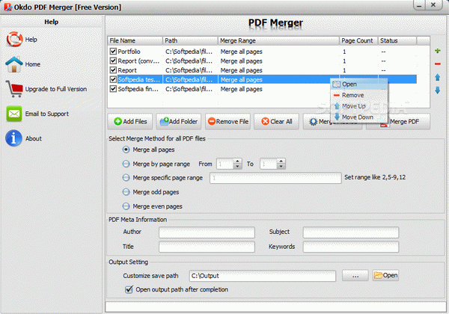Click the shopping cart upgrade icon

14,89
